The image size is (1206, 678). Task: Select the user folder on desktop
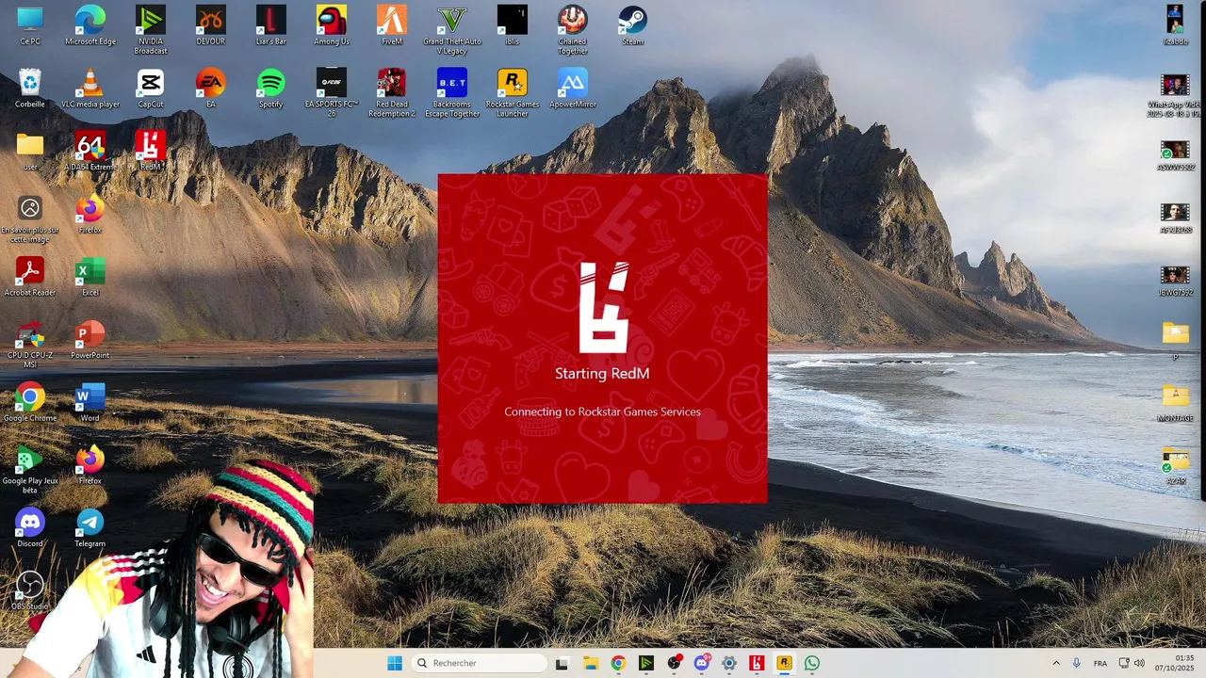click(x=30, y=151)
